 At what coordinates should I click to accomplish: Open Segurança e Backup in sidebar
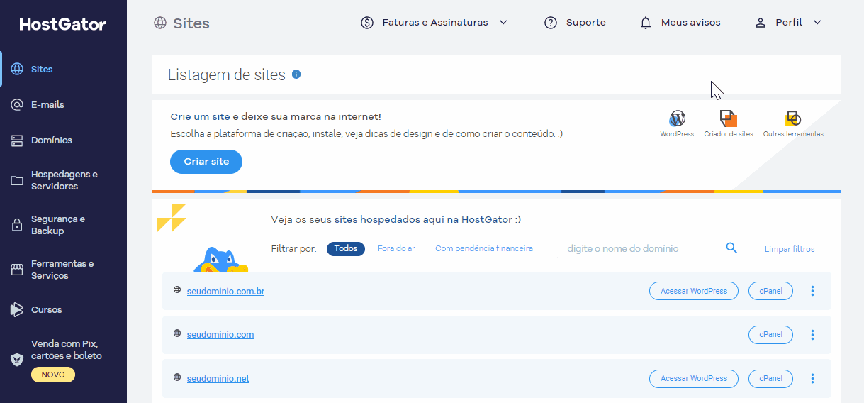point(58,225)
